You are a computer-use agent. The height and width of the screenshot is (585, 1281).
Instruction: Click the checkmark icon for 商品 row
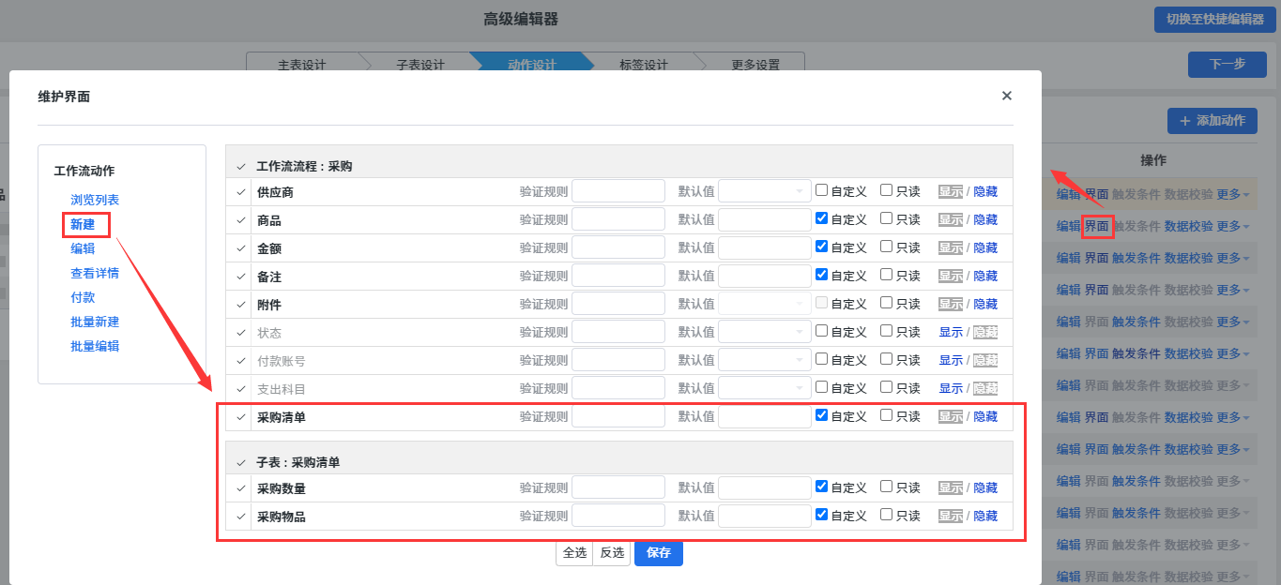pyautogui.click(x=241, y=220)
